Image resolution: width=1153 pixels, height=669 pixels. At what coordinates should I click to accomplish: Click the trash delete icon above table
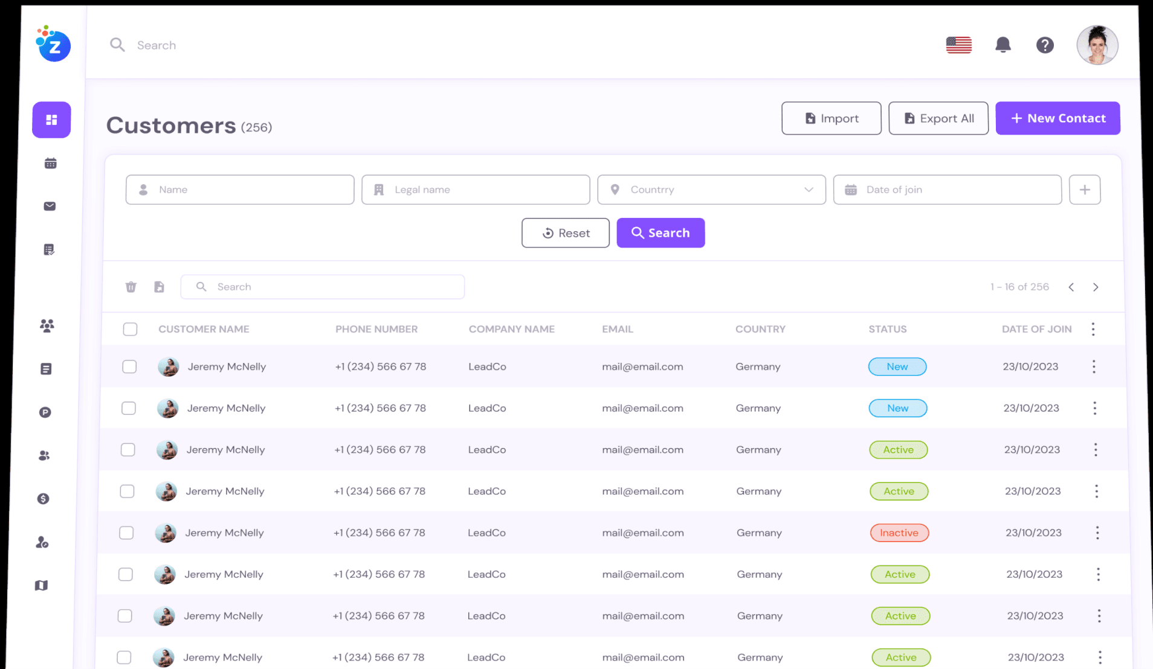pyautogui.click(x=131, y=287)
